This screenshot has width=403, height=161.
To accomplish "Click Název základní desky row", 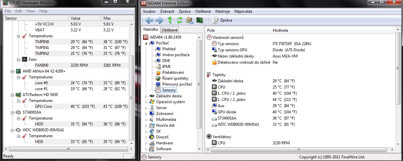I will (x=300, y=56).
